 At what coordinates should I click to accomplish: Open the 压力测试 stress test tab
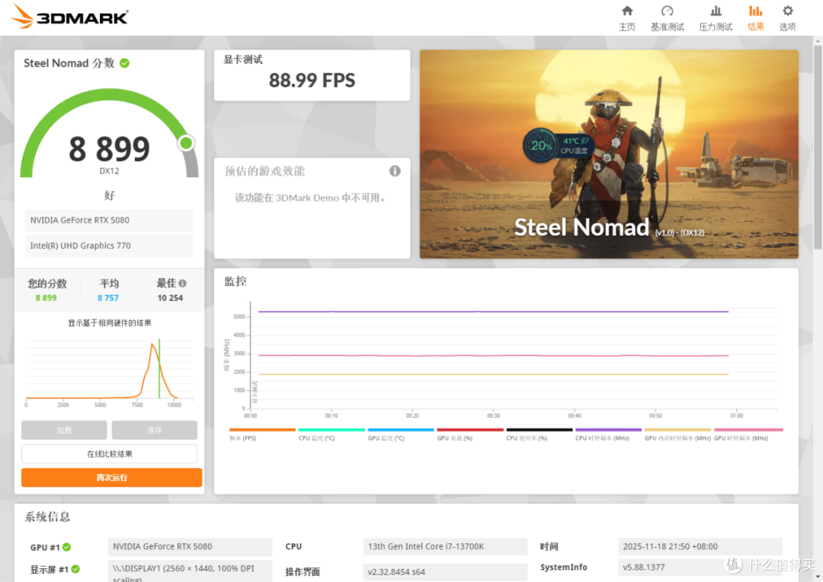(x=716, y=18)
